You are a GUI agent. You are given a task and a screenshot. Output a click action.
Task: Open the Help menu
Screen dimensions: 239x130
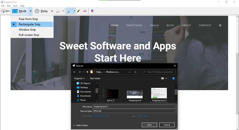tap(22, 6)
